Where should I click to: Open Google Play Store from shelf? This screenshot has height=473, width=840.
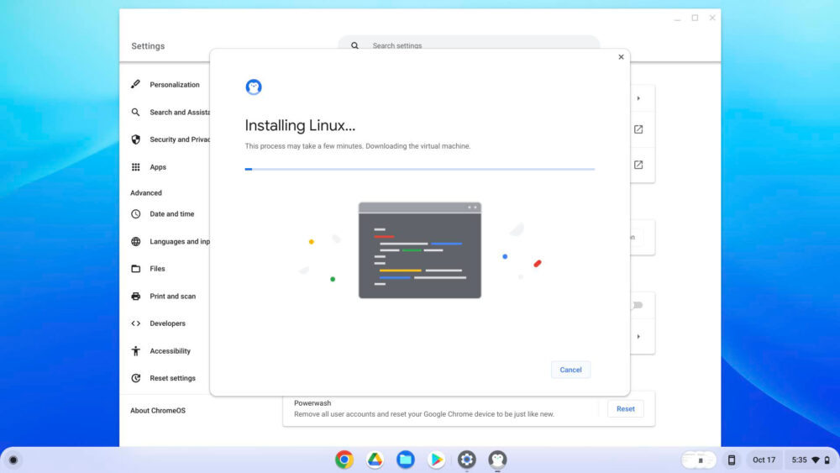tap(436, 460)
